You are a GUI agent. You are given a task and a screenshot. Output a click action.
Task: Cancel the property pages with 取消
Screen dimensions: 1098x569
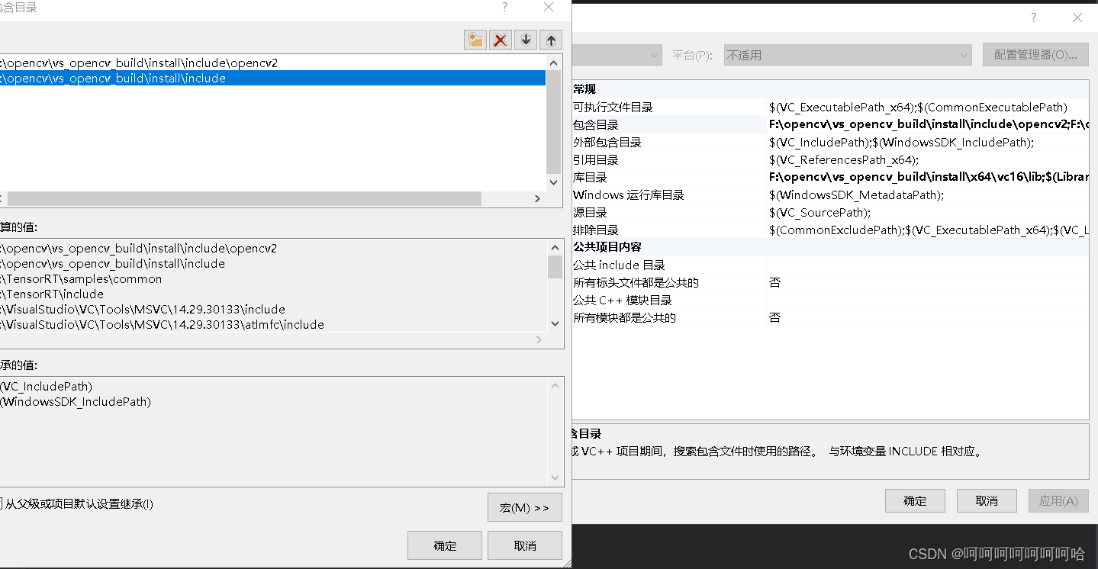986,500
